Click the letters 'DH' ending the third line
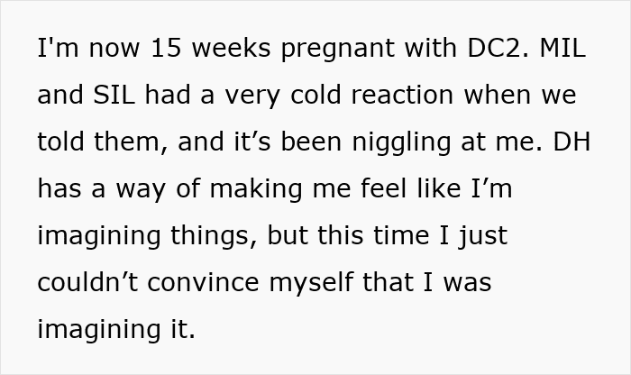 572,142
